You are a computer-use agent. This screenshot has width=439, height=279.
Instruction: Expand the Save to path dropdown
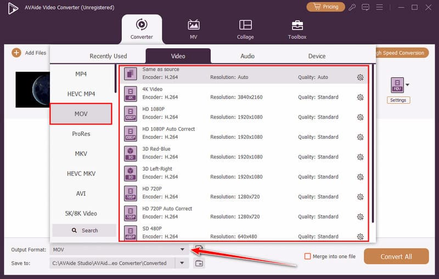tap(182, 263)
